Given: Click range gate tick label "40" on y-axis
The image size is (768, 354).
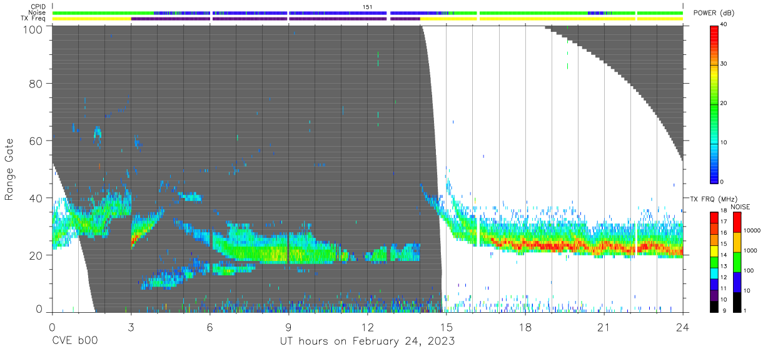Looking at the screenshot, I should [x=36, y=198].
